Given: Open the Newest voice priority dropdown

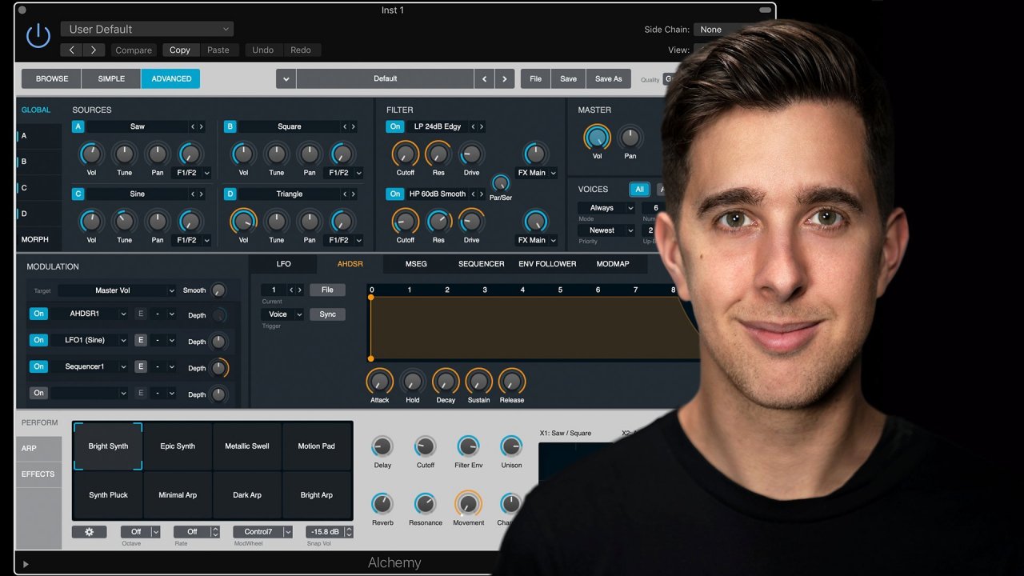Looking at the screenshot, I should pos(606,230).
